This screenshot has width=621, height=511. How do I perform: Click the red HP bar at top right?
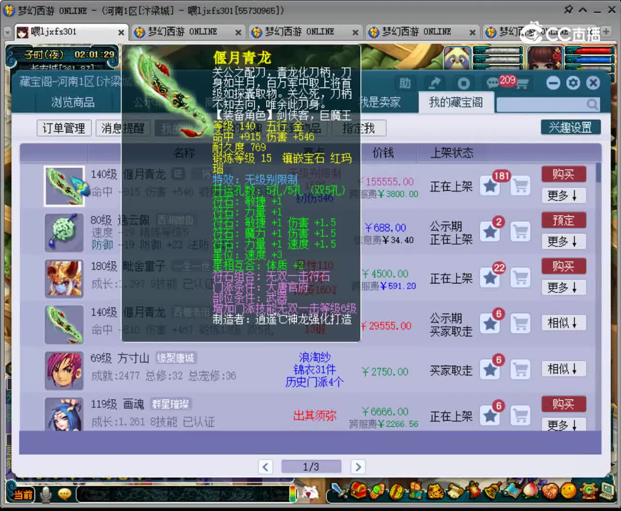click(x=588, y=51)
